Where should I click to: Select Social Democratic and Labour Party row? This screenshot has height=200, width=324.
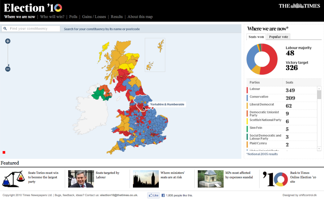point(281,137)
